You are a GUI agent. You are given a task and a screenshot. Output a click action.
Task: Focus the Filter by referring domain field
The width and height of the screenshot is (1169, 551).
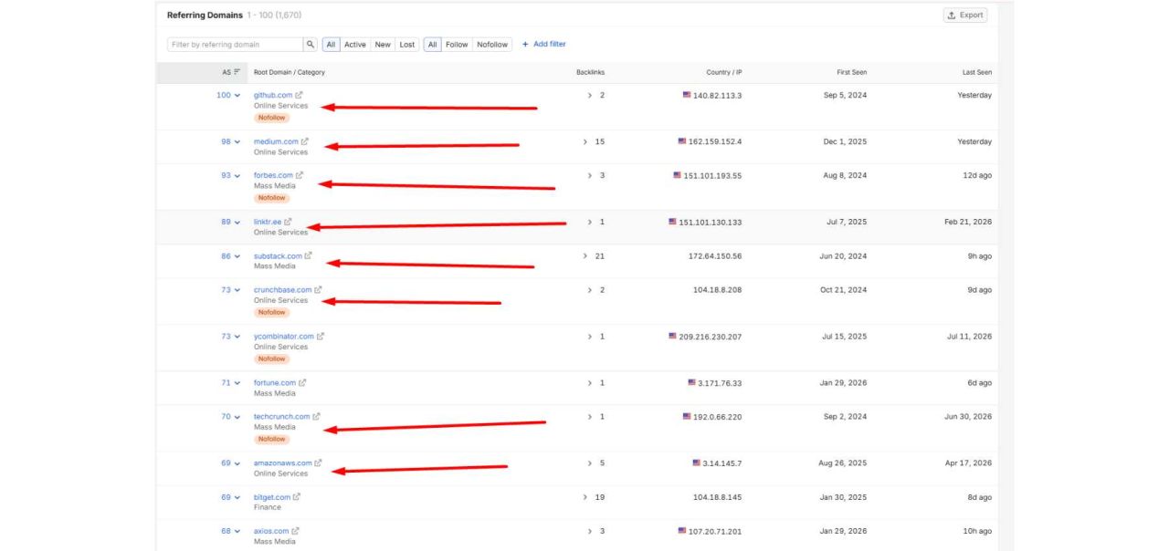coord(236,44)
